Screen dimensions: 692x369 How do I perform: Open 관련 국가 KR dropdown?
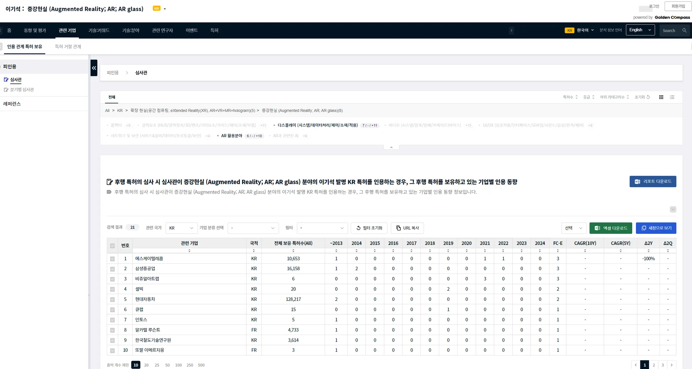181,228
